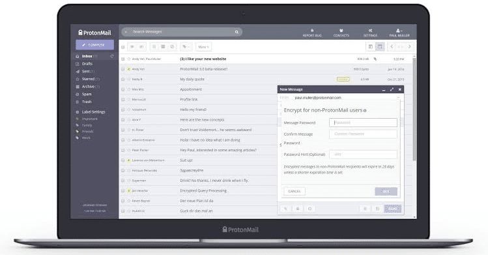
Task: Check the 'Profile link' message checkbox
Action: [123, 100]
